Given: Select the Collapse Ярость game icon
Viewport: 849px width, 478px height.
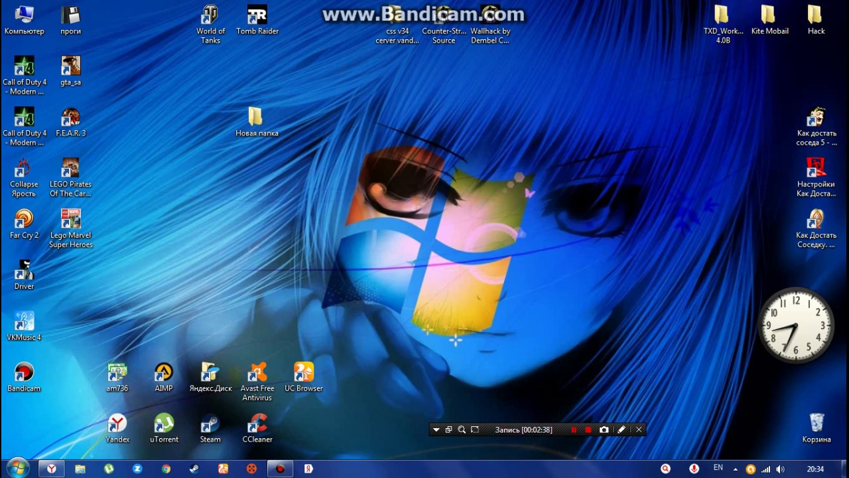Looking at the screenshot, I should [24, 178].
